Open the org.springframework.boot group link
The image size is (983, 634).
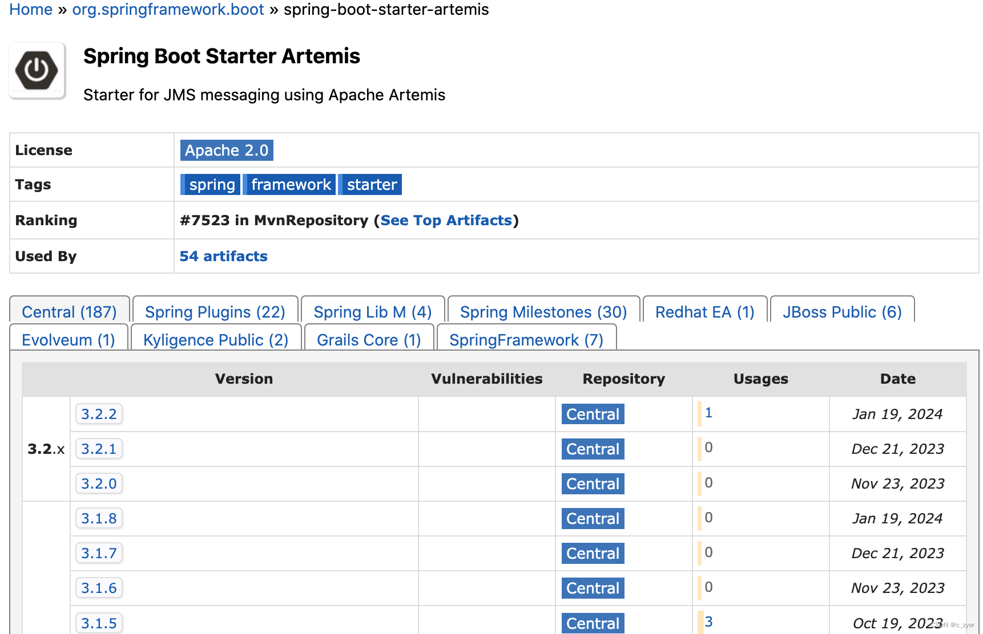pos(168,9)
